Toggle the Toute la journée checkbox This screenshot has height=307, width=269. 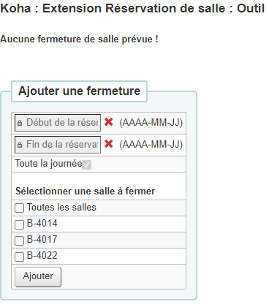86,164
